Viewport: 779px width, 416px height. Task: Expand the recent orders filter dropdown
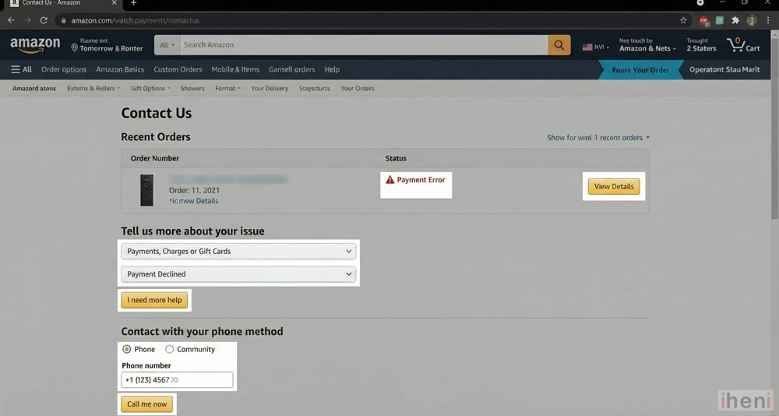pyautogui.click(x=597, y=138)
